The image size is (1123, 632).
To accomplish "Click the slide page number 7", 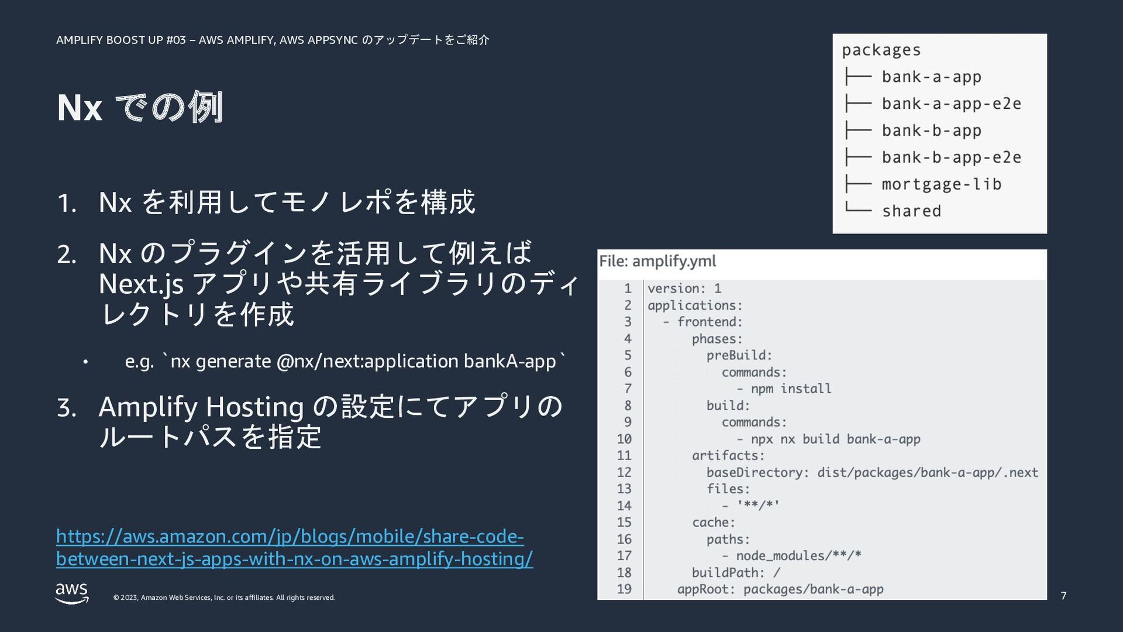I will [1063, 596].
